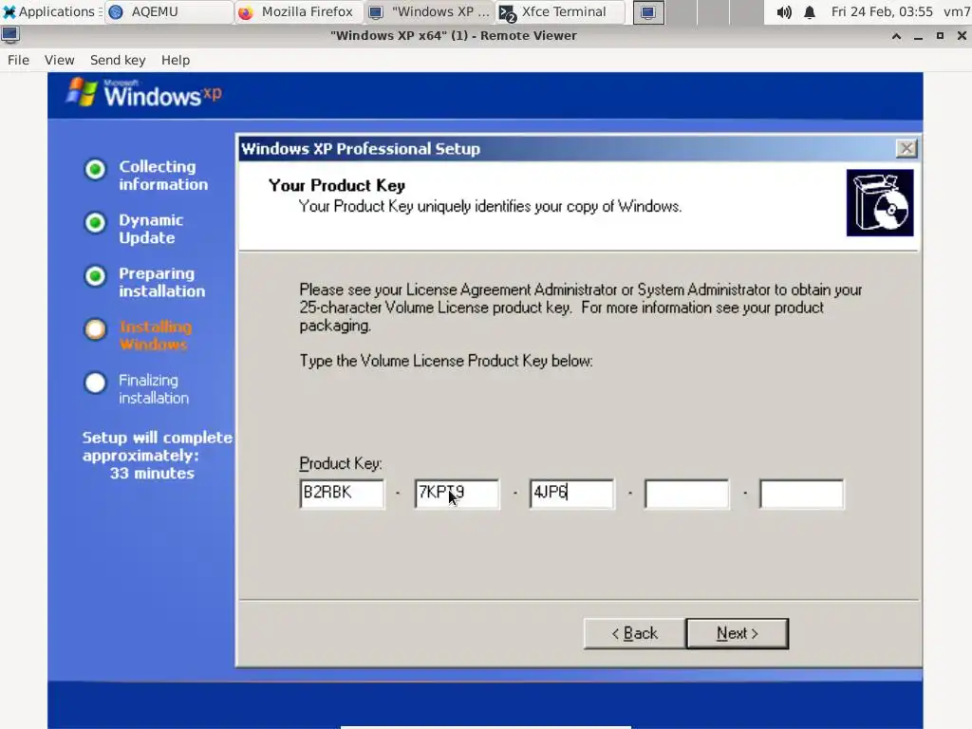972x729 pixels.
Task: Click the workspace switcher monitor icon
Action: click(648, 12)
